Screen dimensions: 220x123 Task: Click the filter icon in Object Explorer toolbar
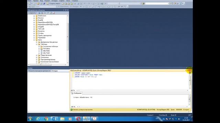(x=48, y=13)
